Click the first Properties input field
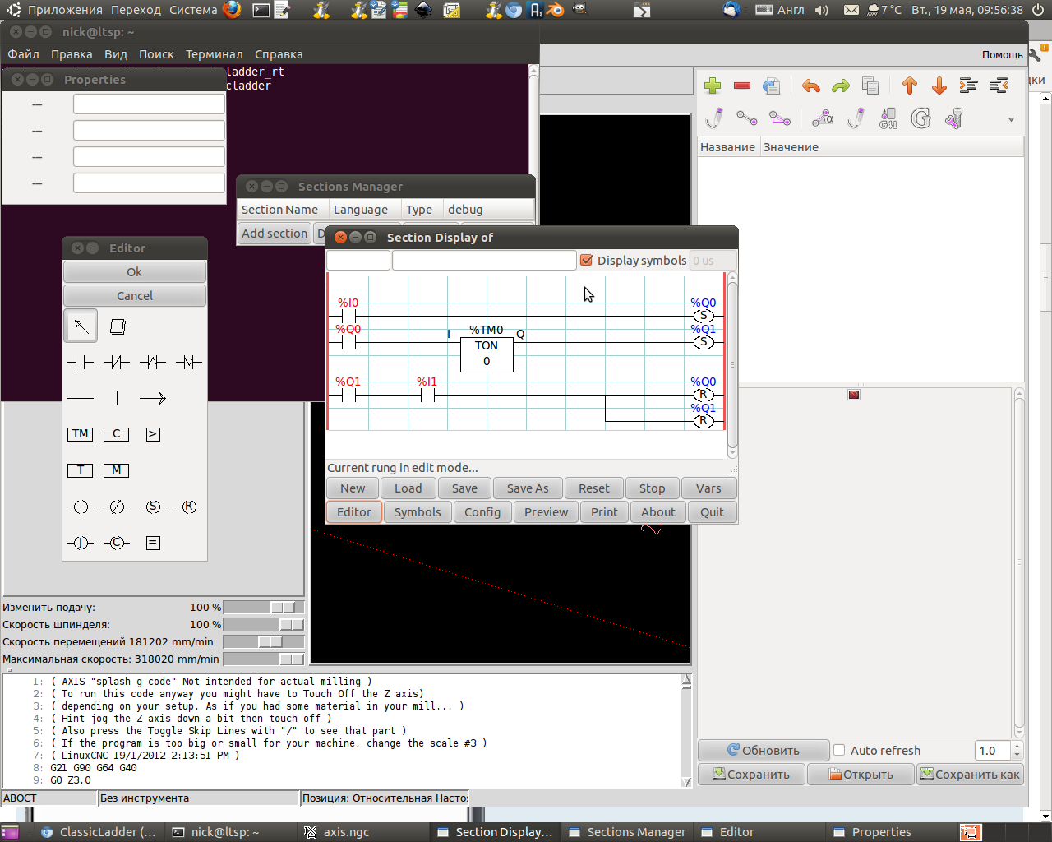Screen dimensions: 1052x842 click(149, 104)
